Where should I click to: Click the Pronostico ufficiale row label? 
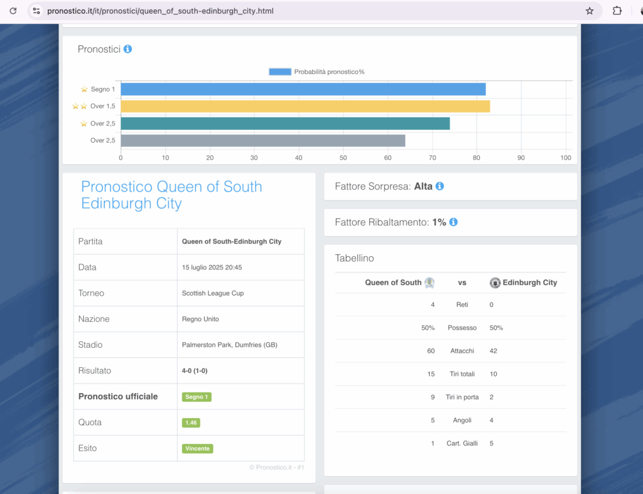click(x=118, y=397)
